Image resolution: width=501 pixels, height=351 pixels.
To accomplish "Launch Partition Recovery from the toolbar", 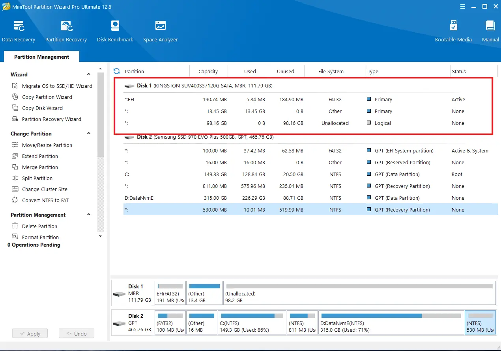I will (x=66, y=32).
